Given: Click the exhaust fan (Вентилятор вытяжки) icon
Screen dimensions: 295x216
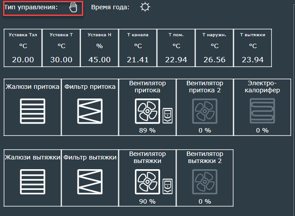Looking at the screenshot, I should (x=147, y=183).
